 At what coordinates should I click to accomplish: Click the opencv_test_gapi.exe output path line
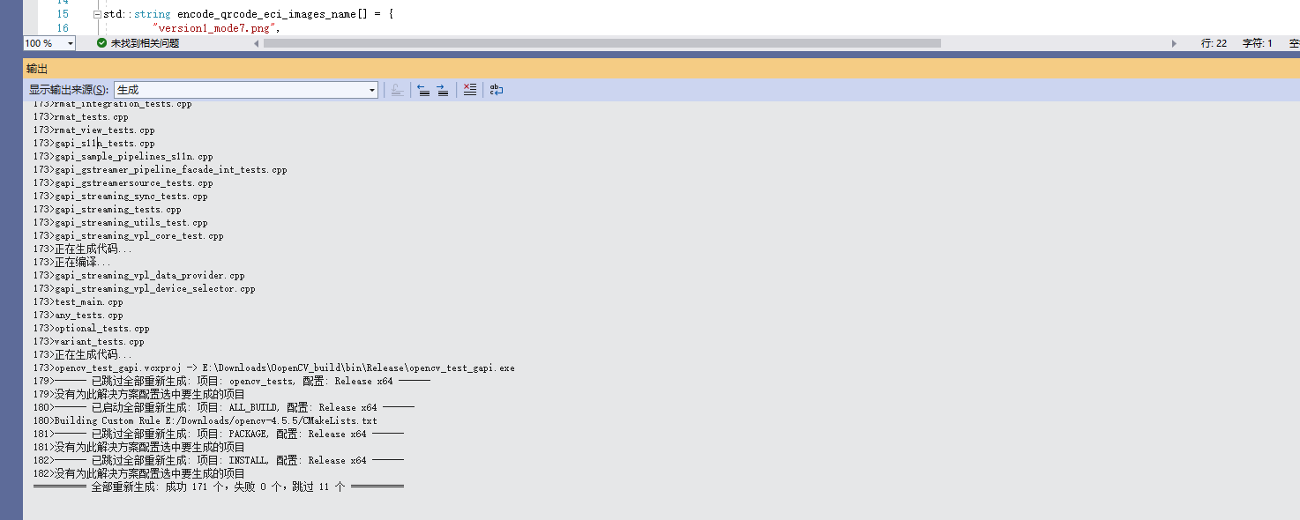274,368
